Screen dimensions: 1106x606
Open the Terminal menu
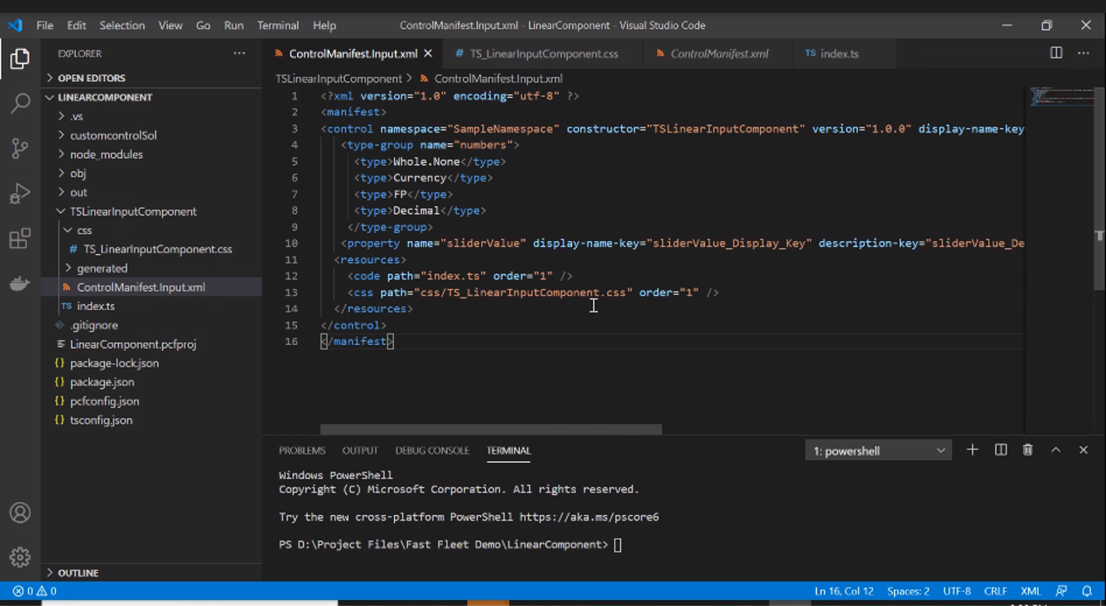tap(278, 25)
